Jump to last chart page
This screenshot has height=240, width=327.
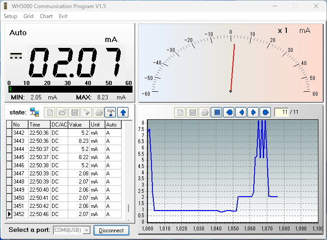point(265,112)
